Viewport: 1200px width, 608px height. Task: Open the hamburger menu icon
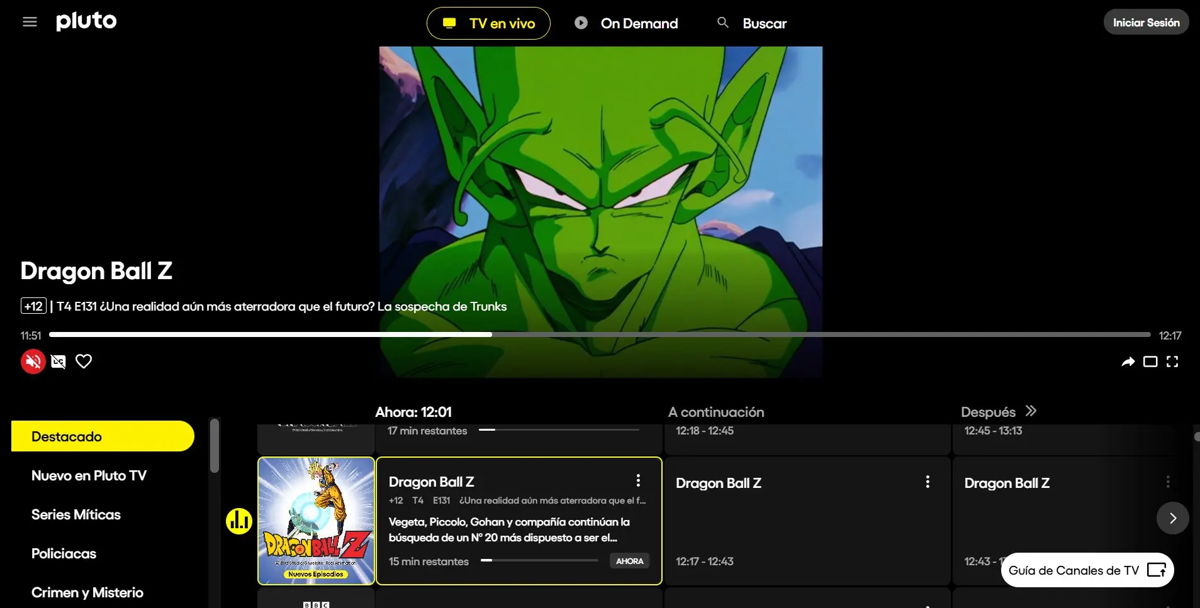pyautogui.click(x=30, y=22)
